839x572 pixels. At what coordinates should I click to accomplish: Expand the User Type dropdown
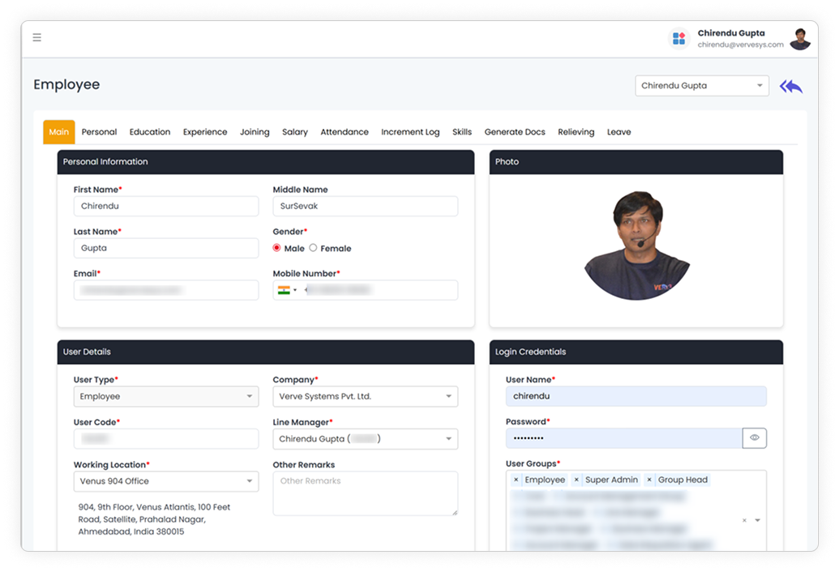pyautogui.click(x=166, y=397)
